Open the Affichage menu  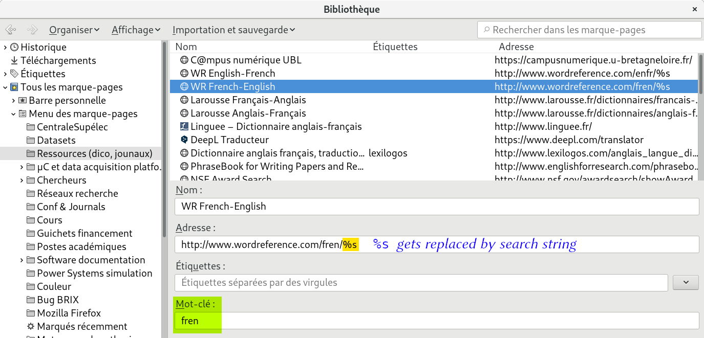pos(136,30)
